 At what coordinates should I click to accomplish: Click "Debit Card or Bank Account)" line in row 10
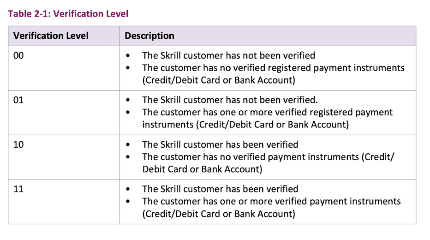coord(202,169)
